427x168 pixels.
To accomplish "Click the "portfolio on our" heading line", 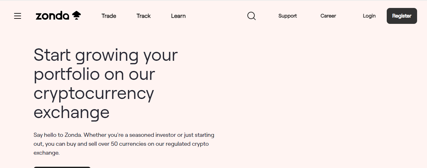I will click(x=94, y=74).
